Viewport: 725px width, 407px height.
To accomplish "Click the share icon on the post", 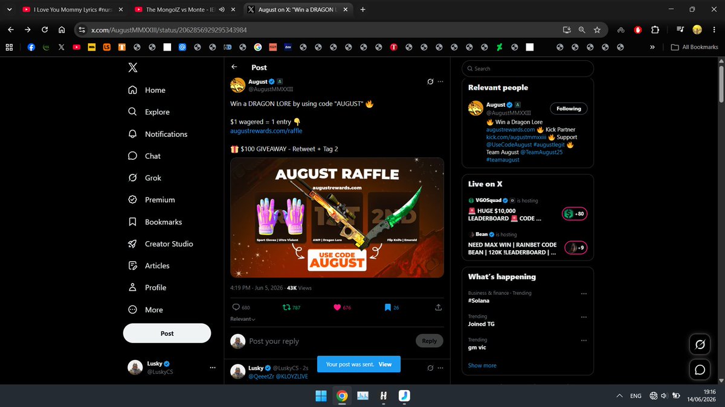I will [x=439, y=307].
